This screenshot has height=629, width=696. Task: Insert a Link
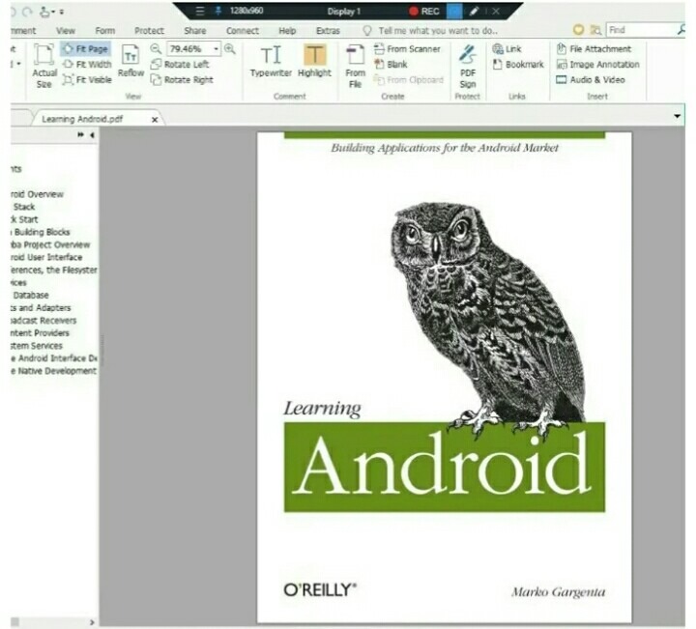coord(507,49)
